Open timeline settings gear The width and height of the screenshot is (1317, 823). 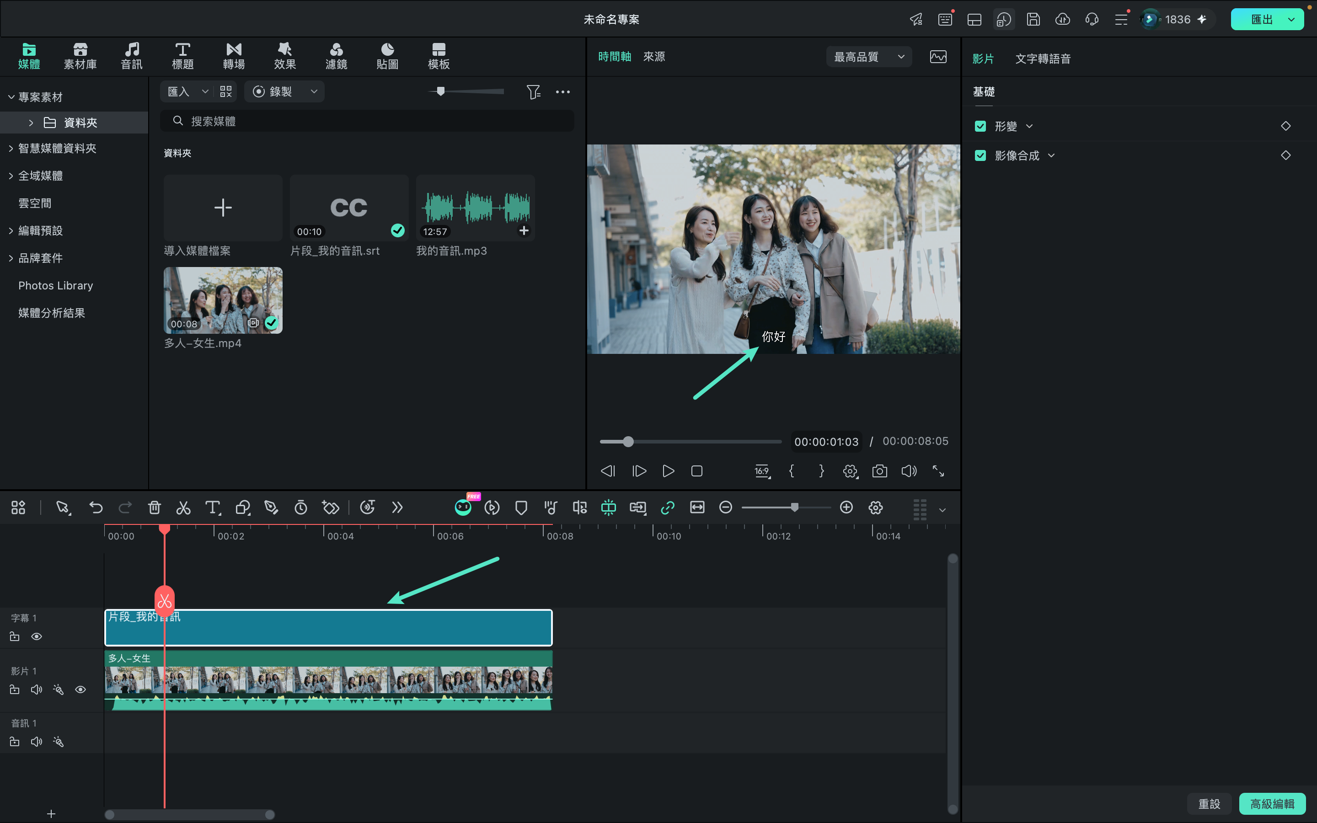876,508
